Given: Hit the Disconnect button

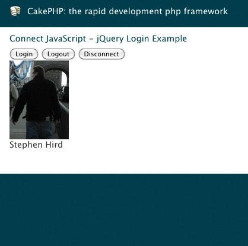Looking at the screenshot, I should 101,54.
